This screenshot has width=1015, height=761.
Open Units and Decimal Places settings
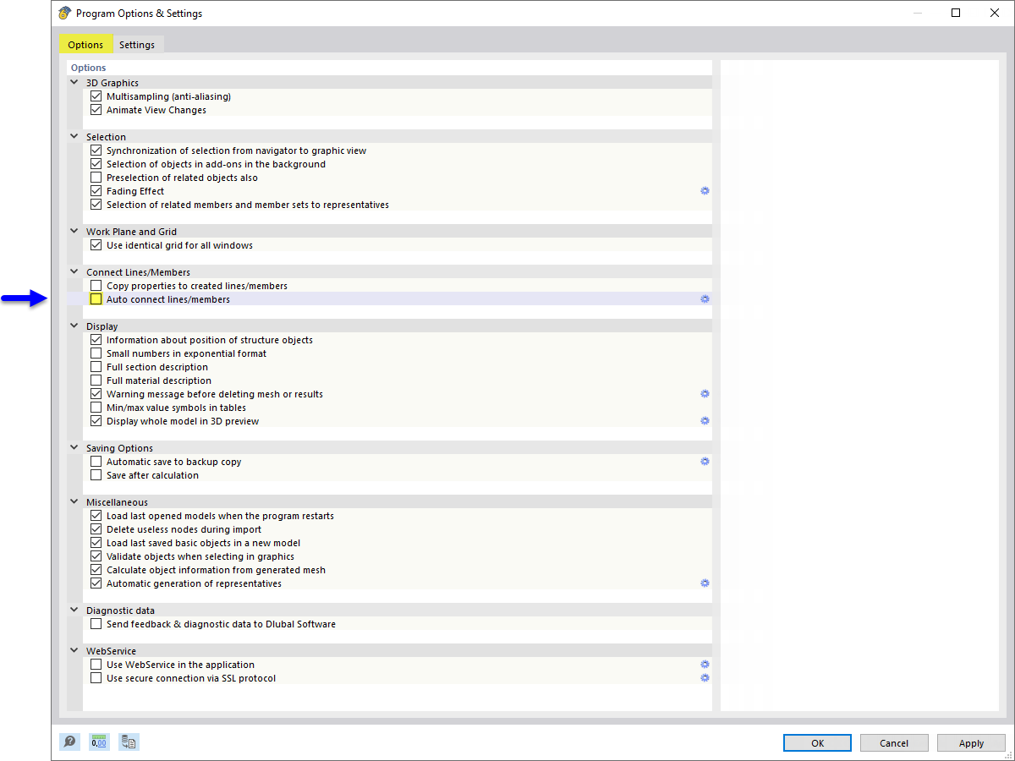(x=99, y=742)
